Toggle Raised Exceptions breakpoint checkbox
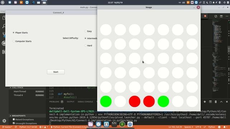This screenshot has width=230, height=129. pos(14,119)
